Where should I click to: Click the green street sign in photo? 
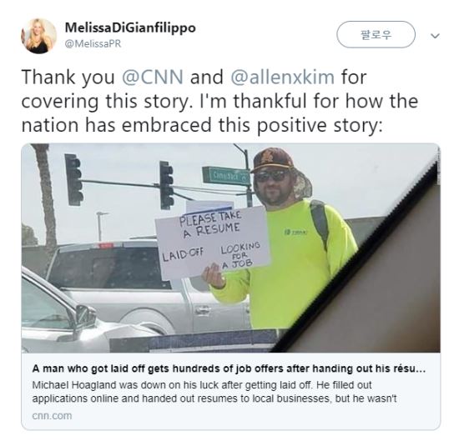(226, 176)
